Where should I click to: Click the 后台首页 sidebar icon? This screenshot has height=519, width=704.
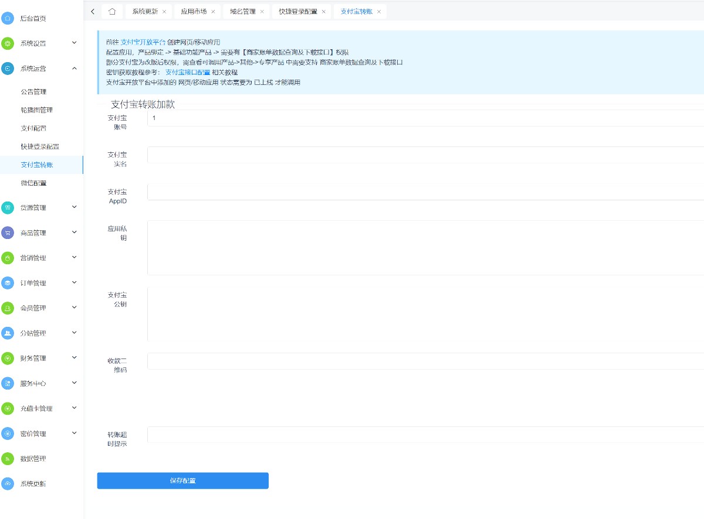[x=8, y=18]
